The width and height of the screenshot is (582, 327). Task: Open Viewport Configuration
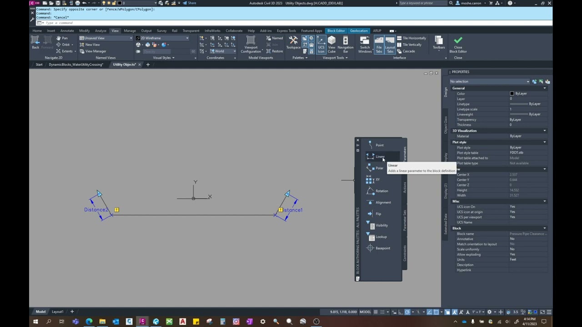coord(251,45)
